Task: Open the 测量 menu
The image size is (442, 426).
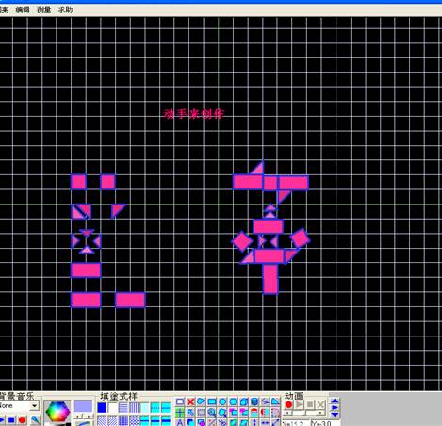Action: click(x=43, y=9)
